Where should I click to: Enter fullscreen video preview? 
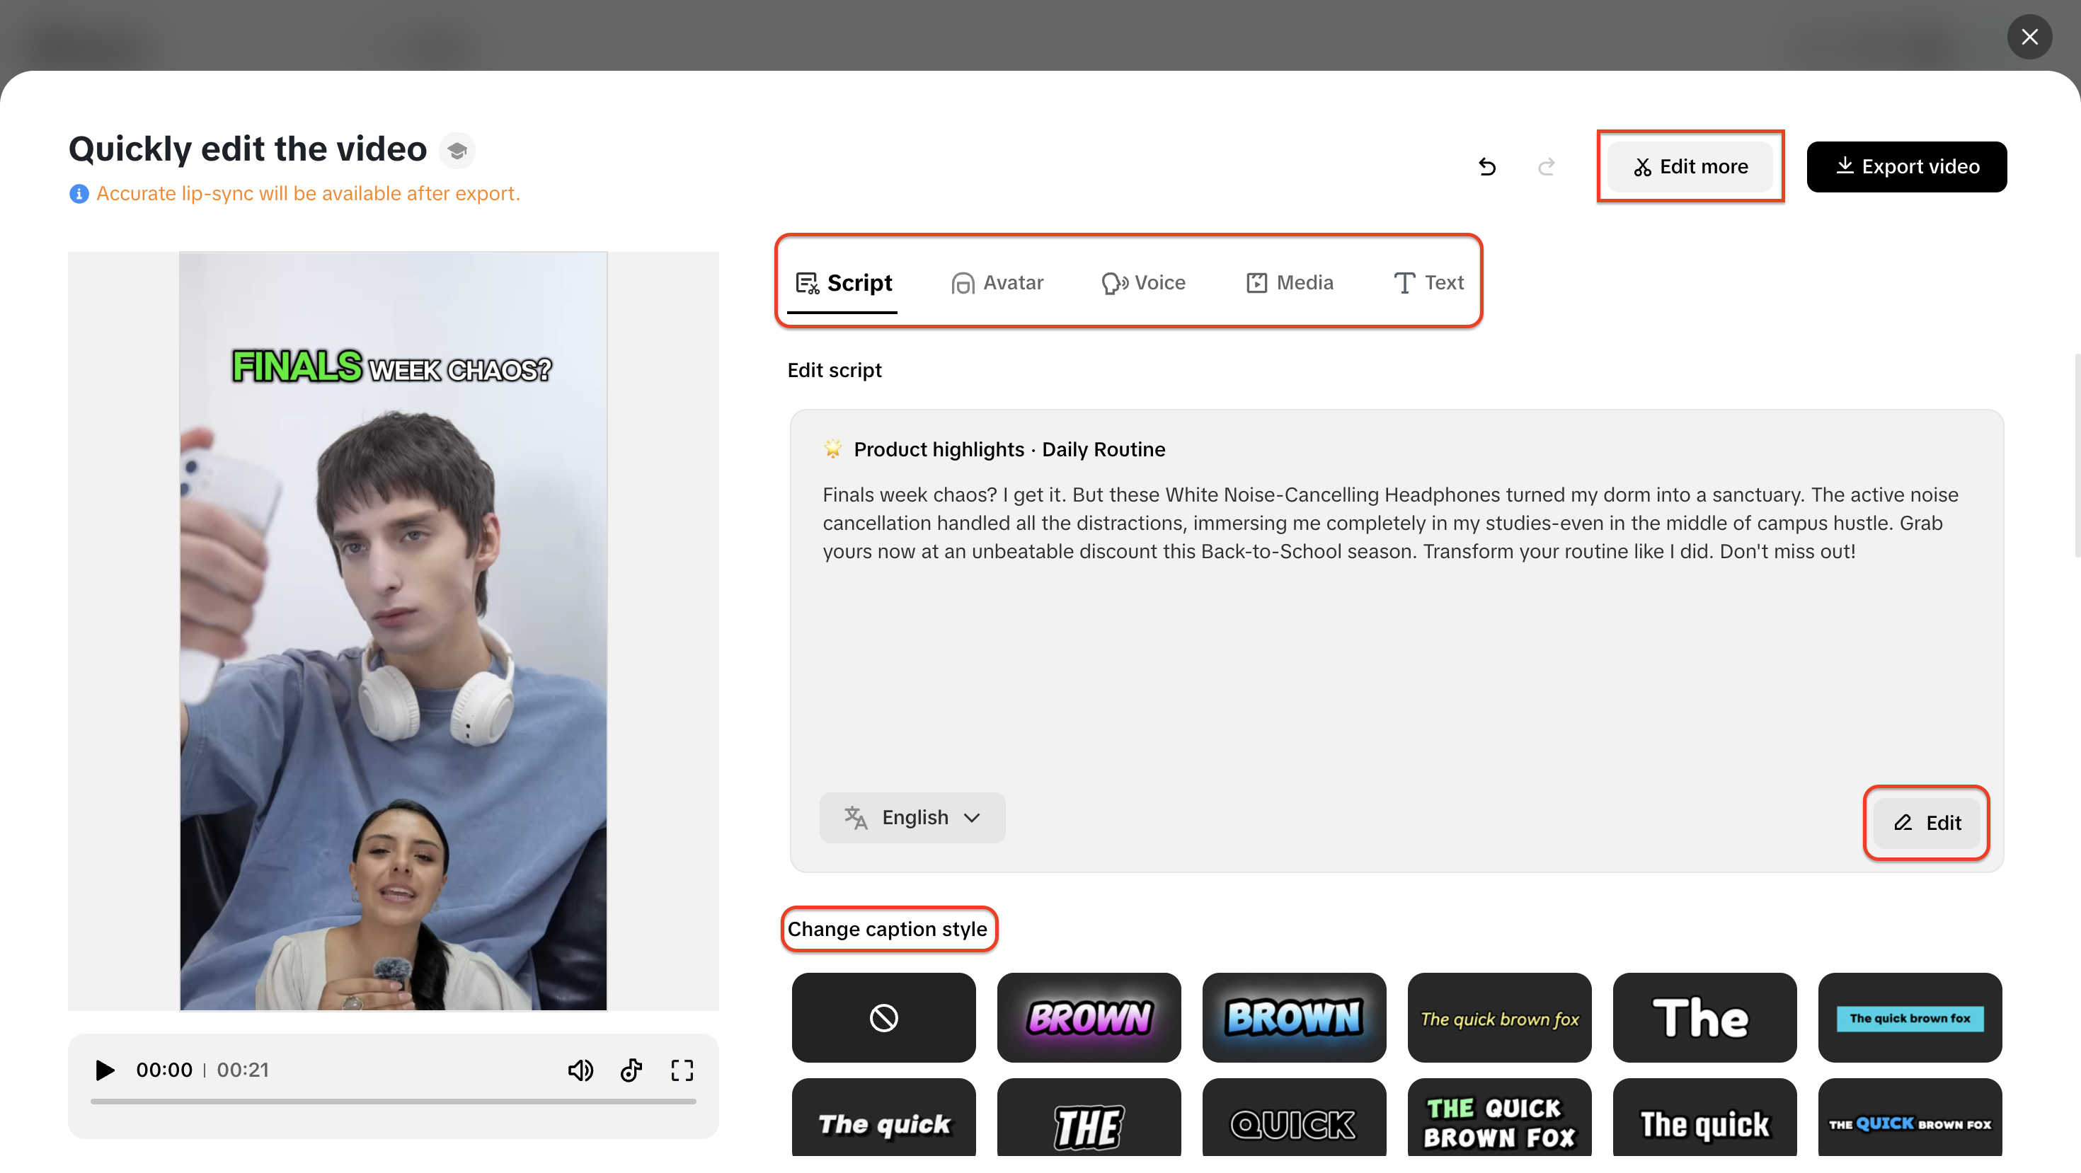point(682,1070)
